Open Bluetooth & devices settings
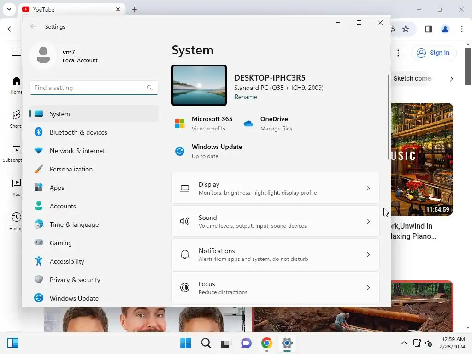This screenshot has width=472, height=354. pos(94,132)
